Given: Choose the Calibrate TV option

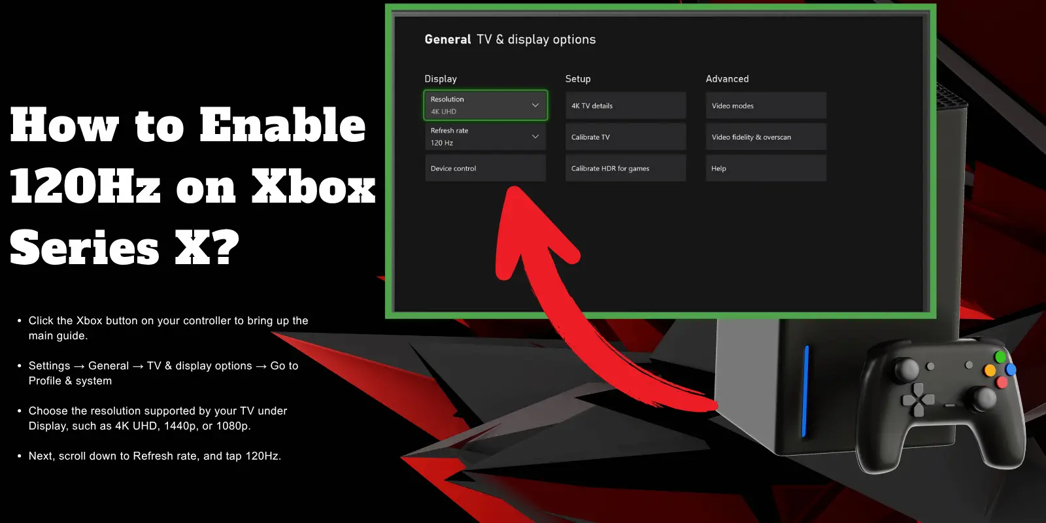Looking at the screenshot, I should [x=626, y=137].
